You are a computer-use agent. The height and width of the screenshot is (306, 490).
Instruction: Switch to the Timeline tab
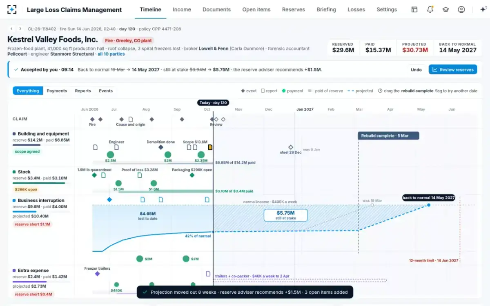point(150,9)
